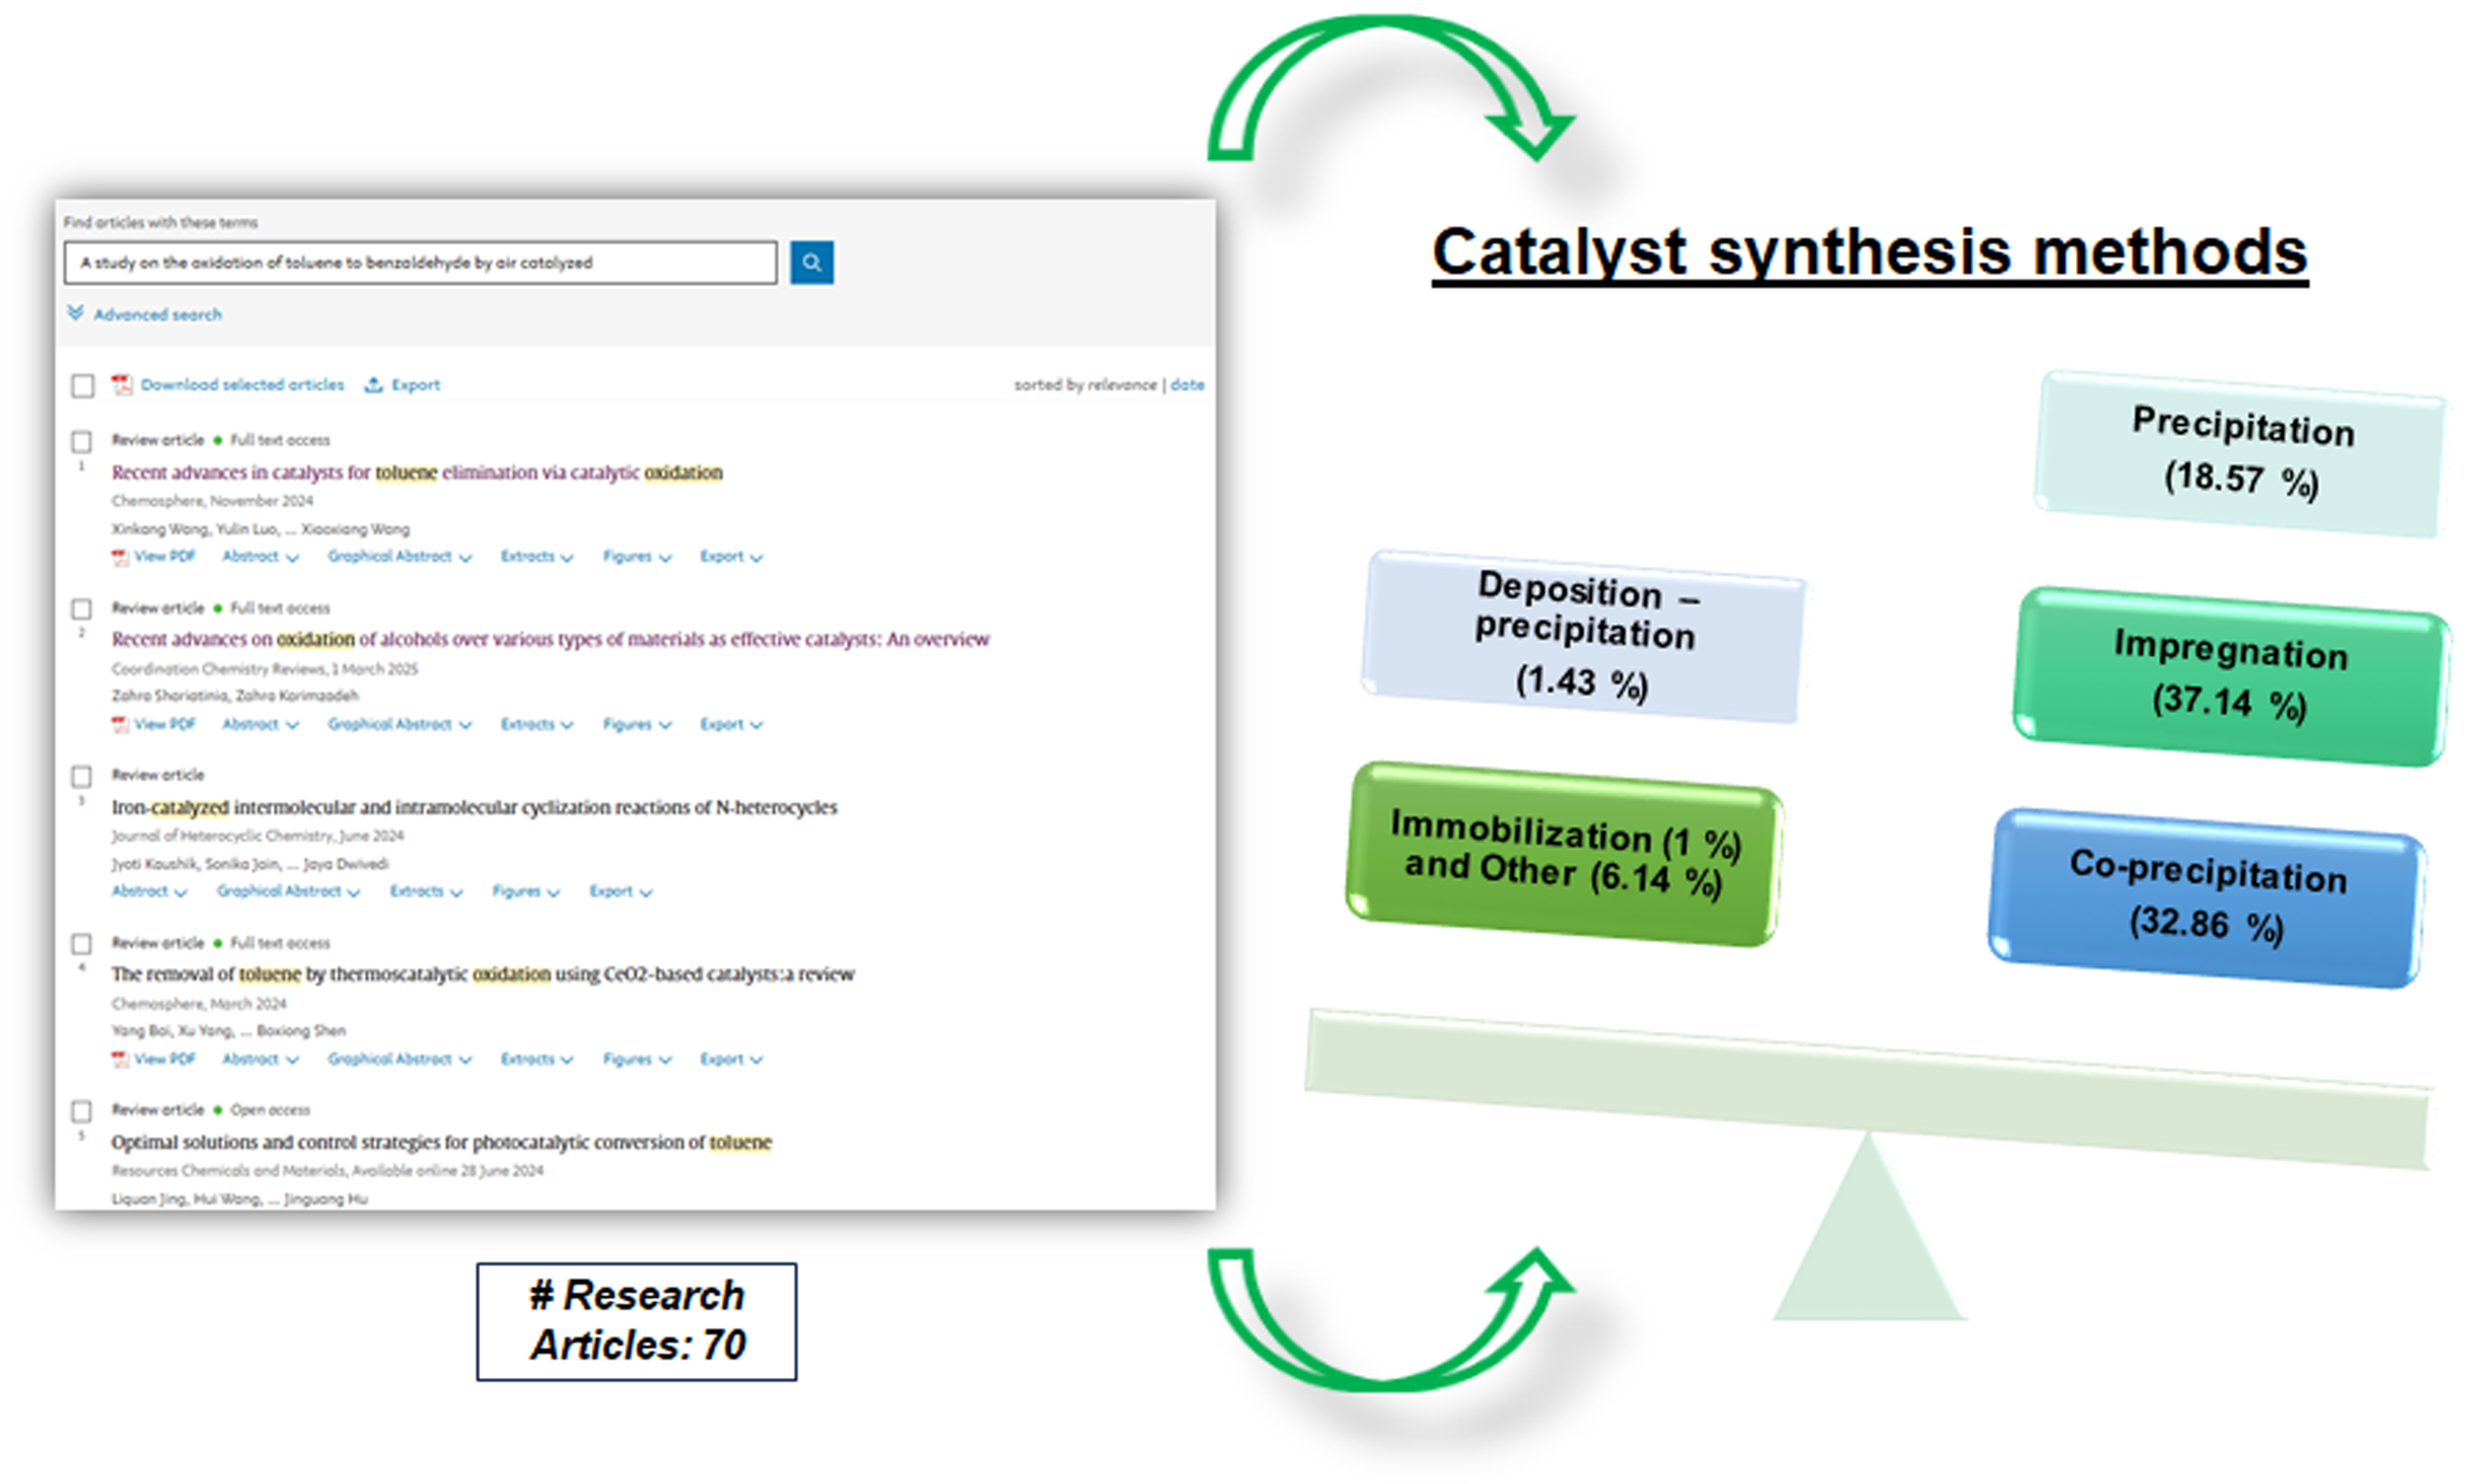Click PDF icon for toluene elimination article
Screen dimensions: 2473x1484
[x=120, y=557]
